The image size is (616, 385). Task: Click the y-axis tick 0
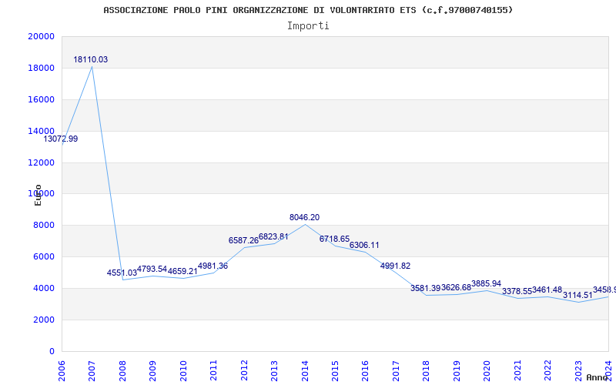[52, 351]
